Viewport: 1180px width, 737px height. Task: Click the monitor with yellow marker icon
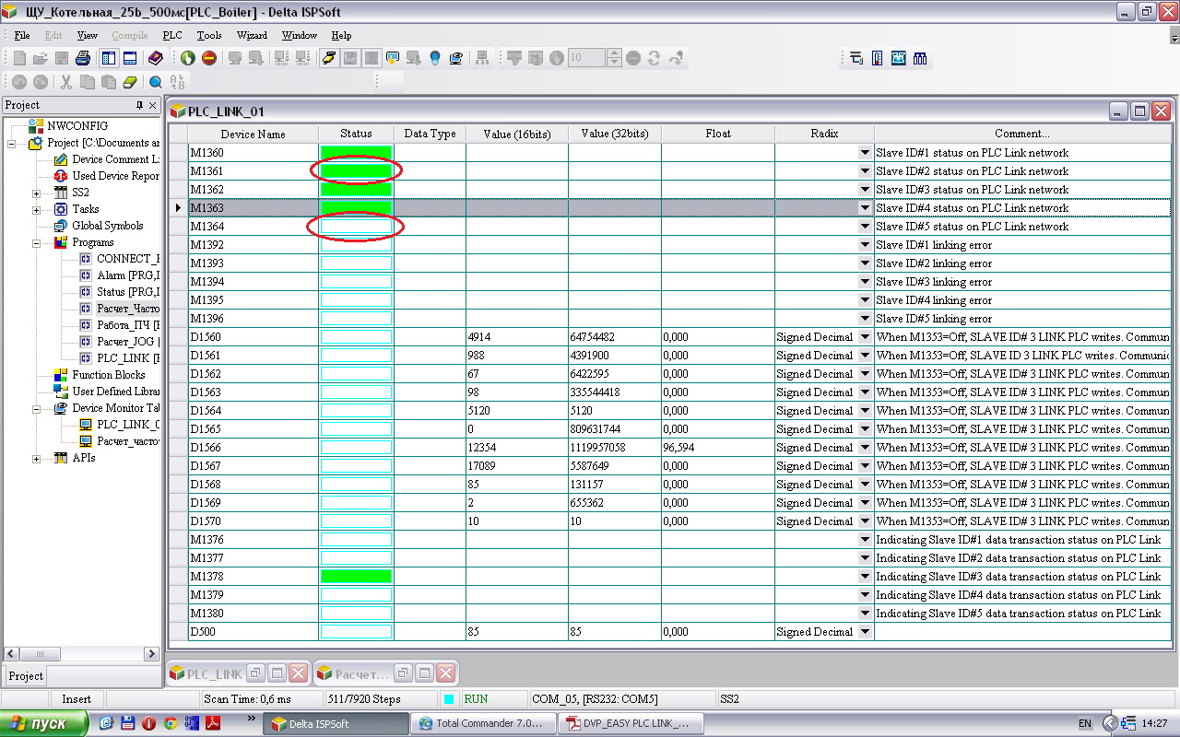393,58
